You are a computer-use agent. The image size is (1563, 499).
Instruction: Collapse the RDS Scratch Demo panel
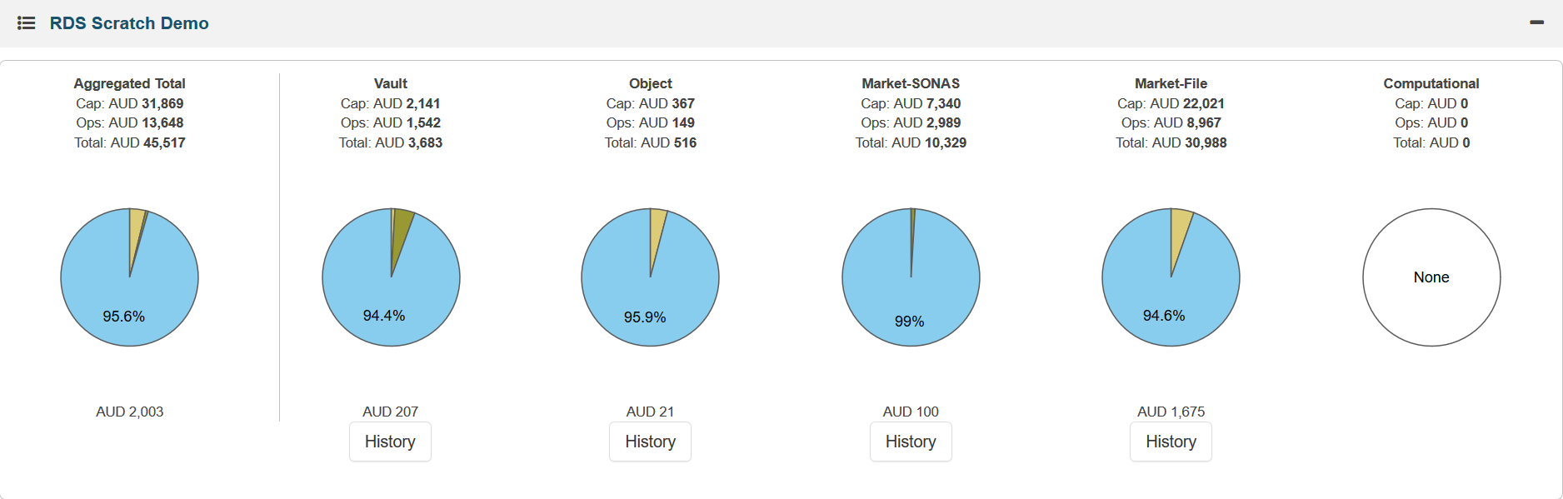pos(1536,23)
